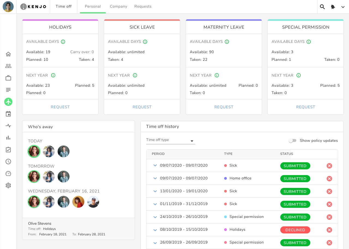Image resolution: width=349 pixels, height=249 pixels.
Task: Select the bar chart Reports icon
Action: [x=8, y=138]
